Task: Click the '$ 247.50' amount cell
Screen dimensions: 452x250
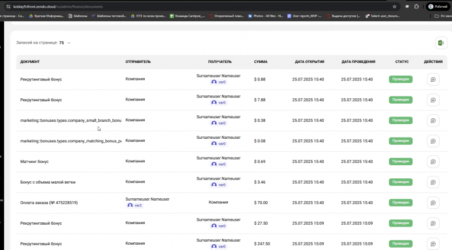Action: [x=262, y=244]
